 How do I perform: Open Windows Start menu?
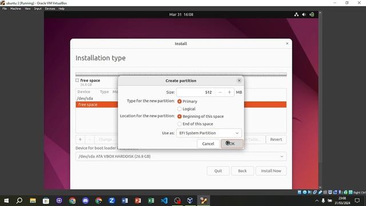point(6,201)
